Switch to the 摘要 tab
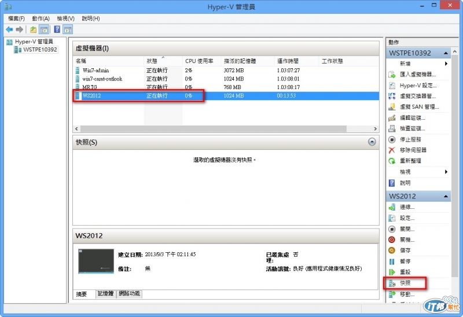463x317 pixels. 82,294
